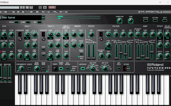171x106 pixels.
Task: Click the mixer OSC 1 level knob
Action: (74, 34)
